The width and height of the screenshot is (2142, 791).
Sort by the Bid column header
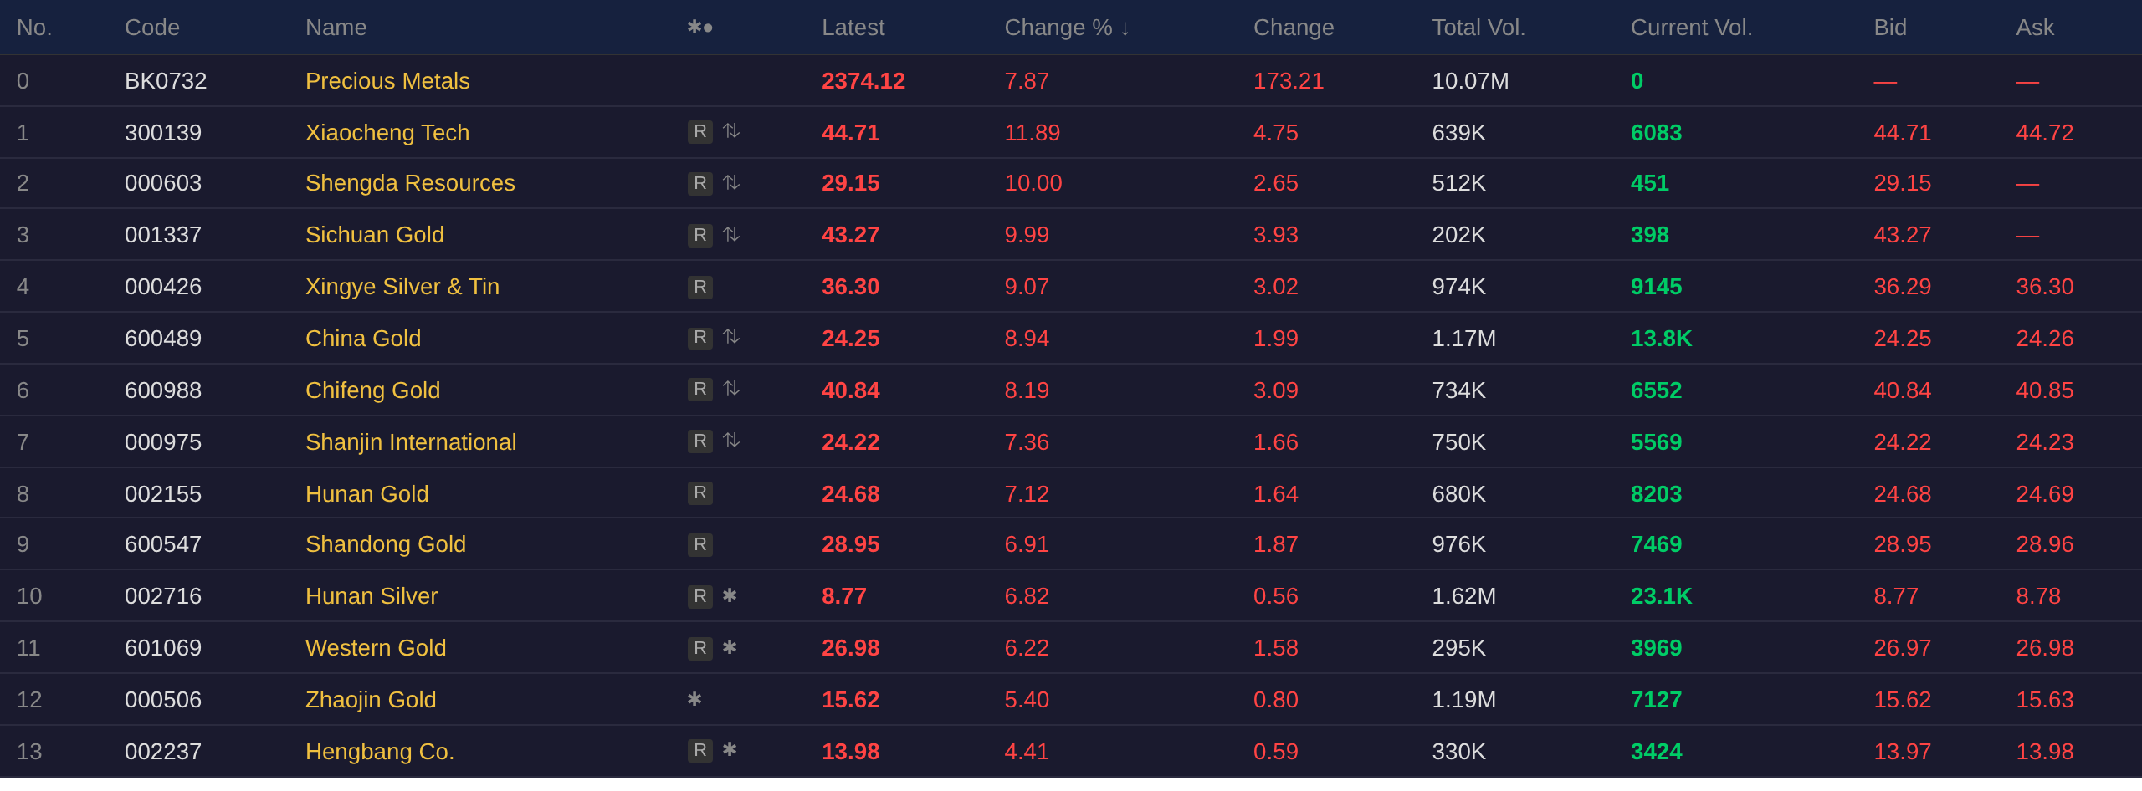click(1890, 28)
